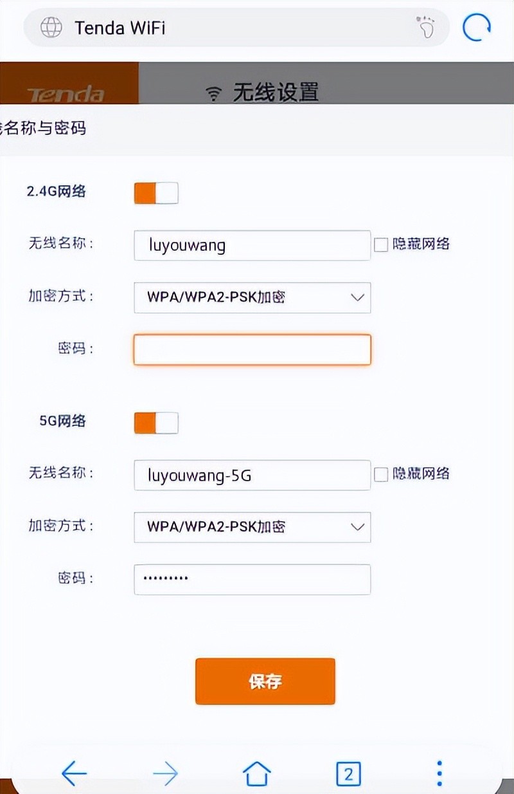Toggle the 5G网络 switch

point(156,423)
